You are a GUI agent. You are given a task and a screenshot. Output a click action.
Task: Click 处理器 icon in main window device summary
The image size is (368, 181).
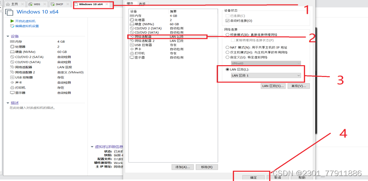pos(12,47)
